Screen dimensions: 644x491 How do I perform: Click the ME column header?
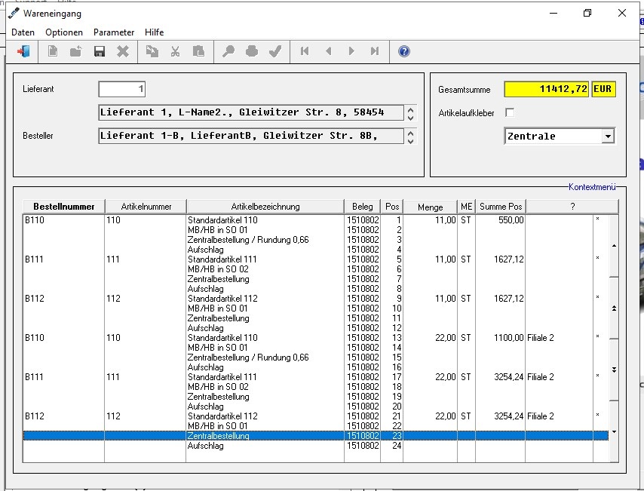(467, 207)
